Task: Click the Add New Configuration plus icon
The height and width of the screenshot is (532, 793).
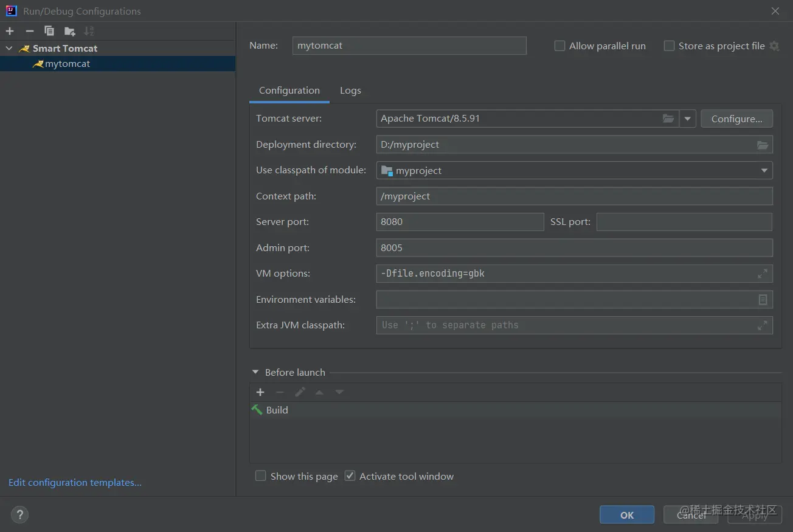Action: point(10,31)
